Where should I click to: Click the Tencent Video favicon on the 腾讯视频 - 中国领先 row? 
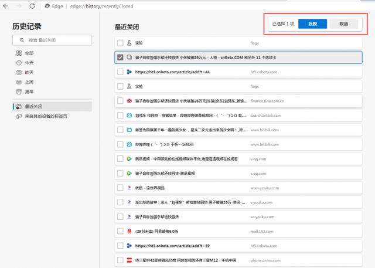129,159
